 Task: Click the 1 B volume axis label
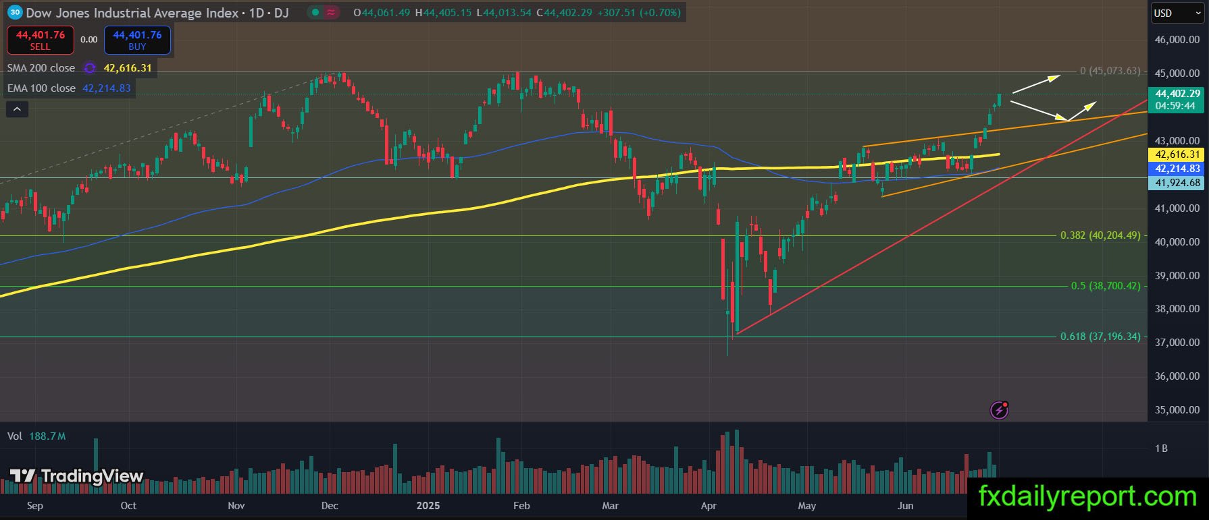click(x=1161, y=449)
